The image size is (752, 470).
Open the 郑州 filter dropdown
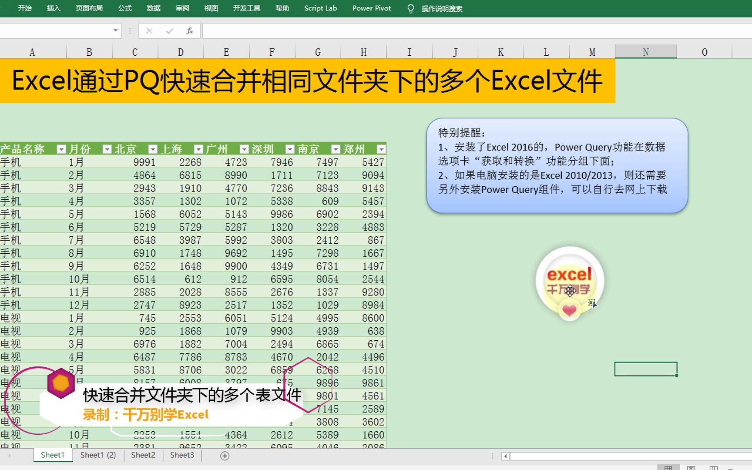click(381, 149)
